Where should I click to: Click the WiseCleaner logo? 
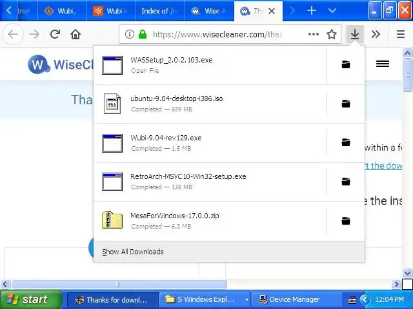pos(60,64)
